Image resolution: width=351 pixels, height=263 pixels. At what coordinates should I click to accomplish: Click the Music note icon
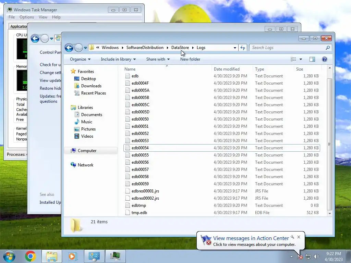77,122
